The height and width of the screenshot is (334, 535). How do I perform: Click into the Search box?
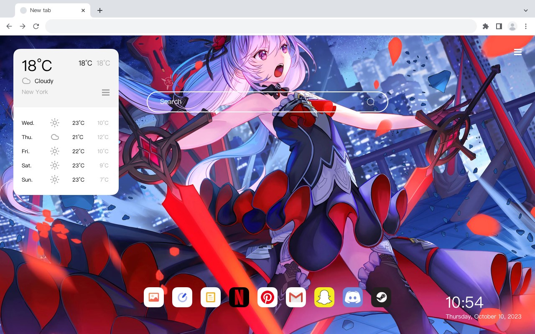pos(267,102)
